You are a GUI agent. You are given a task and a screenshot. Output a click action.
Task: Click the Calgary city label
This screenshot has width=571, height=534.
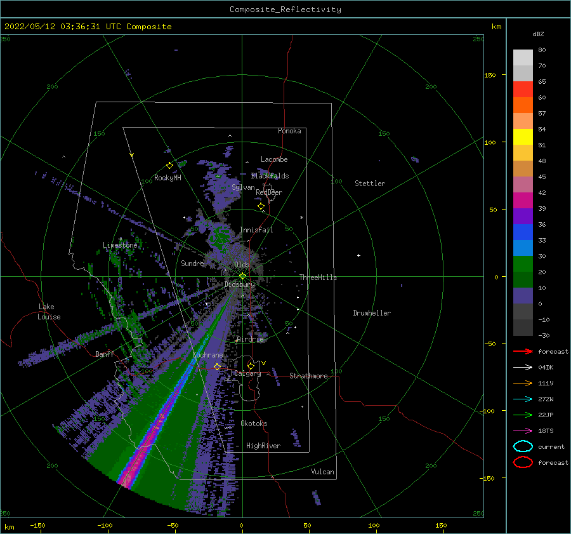point(247,373)
